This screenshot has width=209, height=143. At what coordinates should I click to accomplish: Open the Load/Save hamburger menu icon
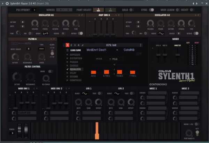(68, 50)
